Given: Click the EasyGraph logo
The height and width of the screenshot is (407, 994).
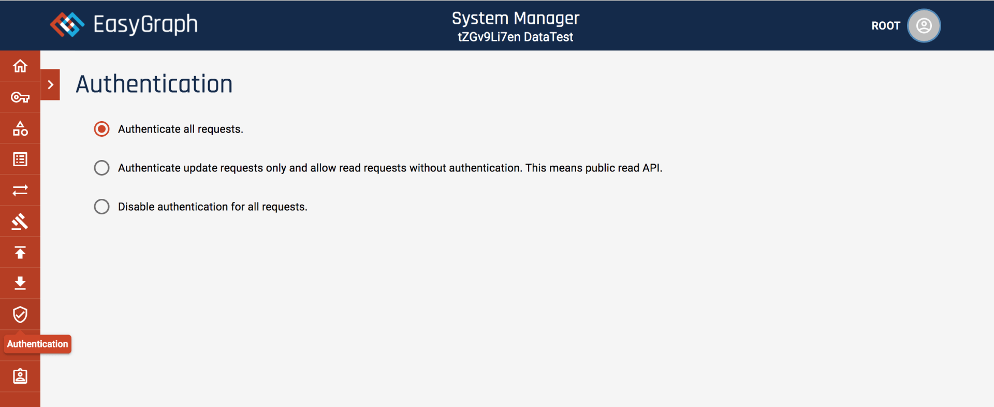Looking at the screenshot, I should 124,24.
